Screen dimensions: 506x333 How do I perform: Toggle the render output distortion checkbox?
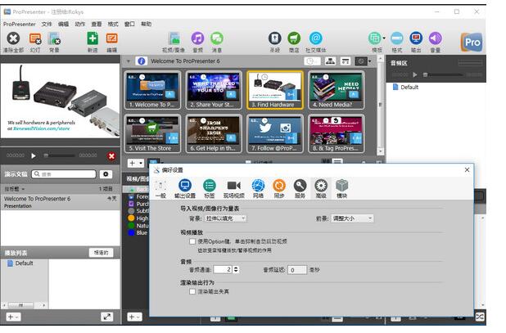[192, 292]
